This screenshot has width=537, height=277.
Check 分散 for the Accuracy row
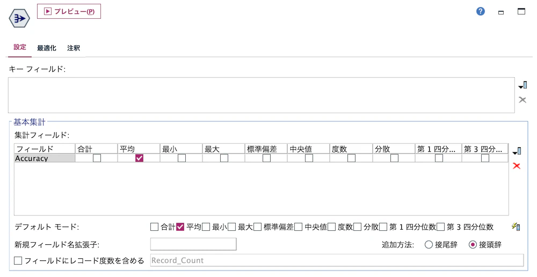tap(394, 158)
